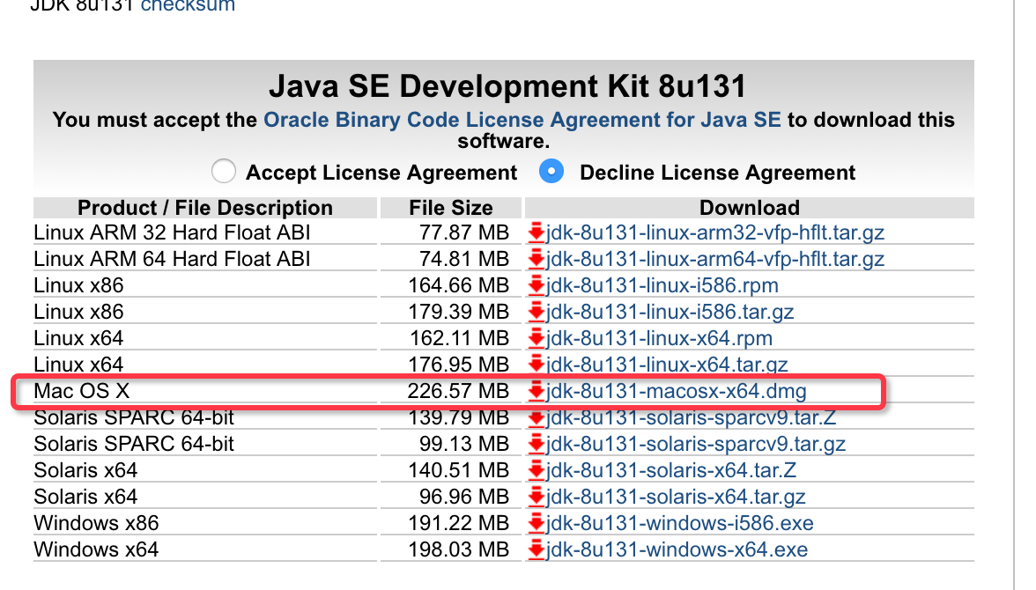Click the 139.79 MB file size cell
The width and height of the screenshot is (1036, 590).
pyautogui.click(x=451, y=417)
